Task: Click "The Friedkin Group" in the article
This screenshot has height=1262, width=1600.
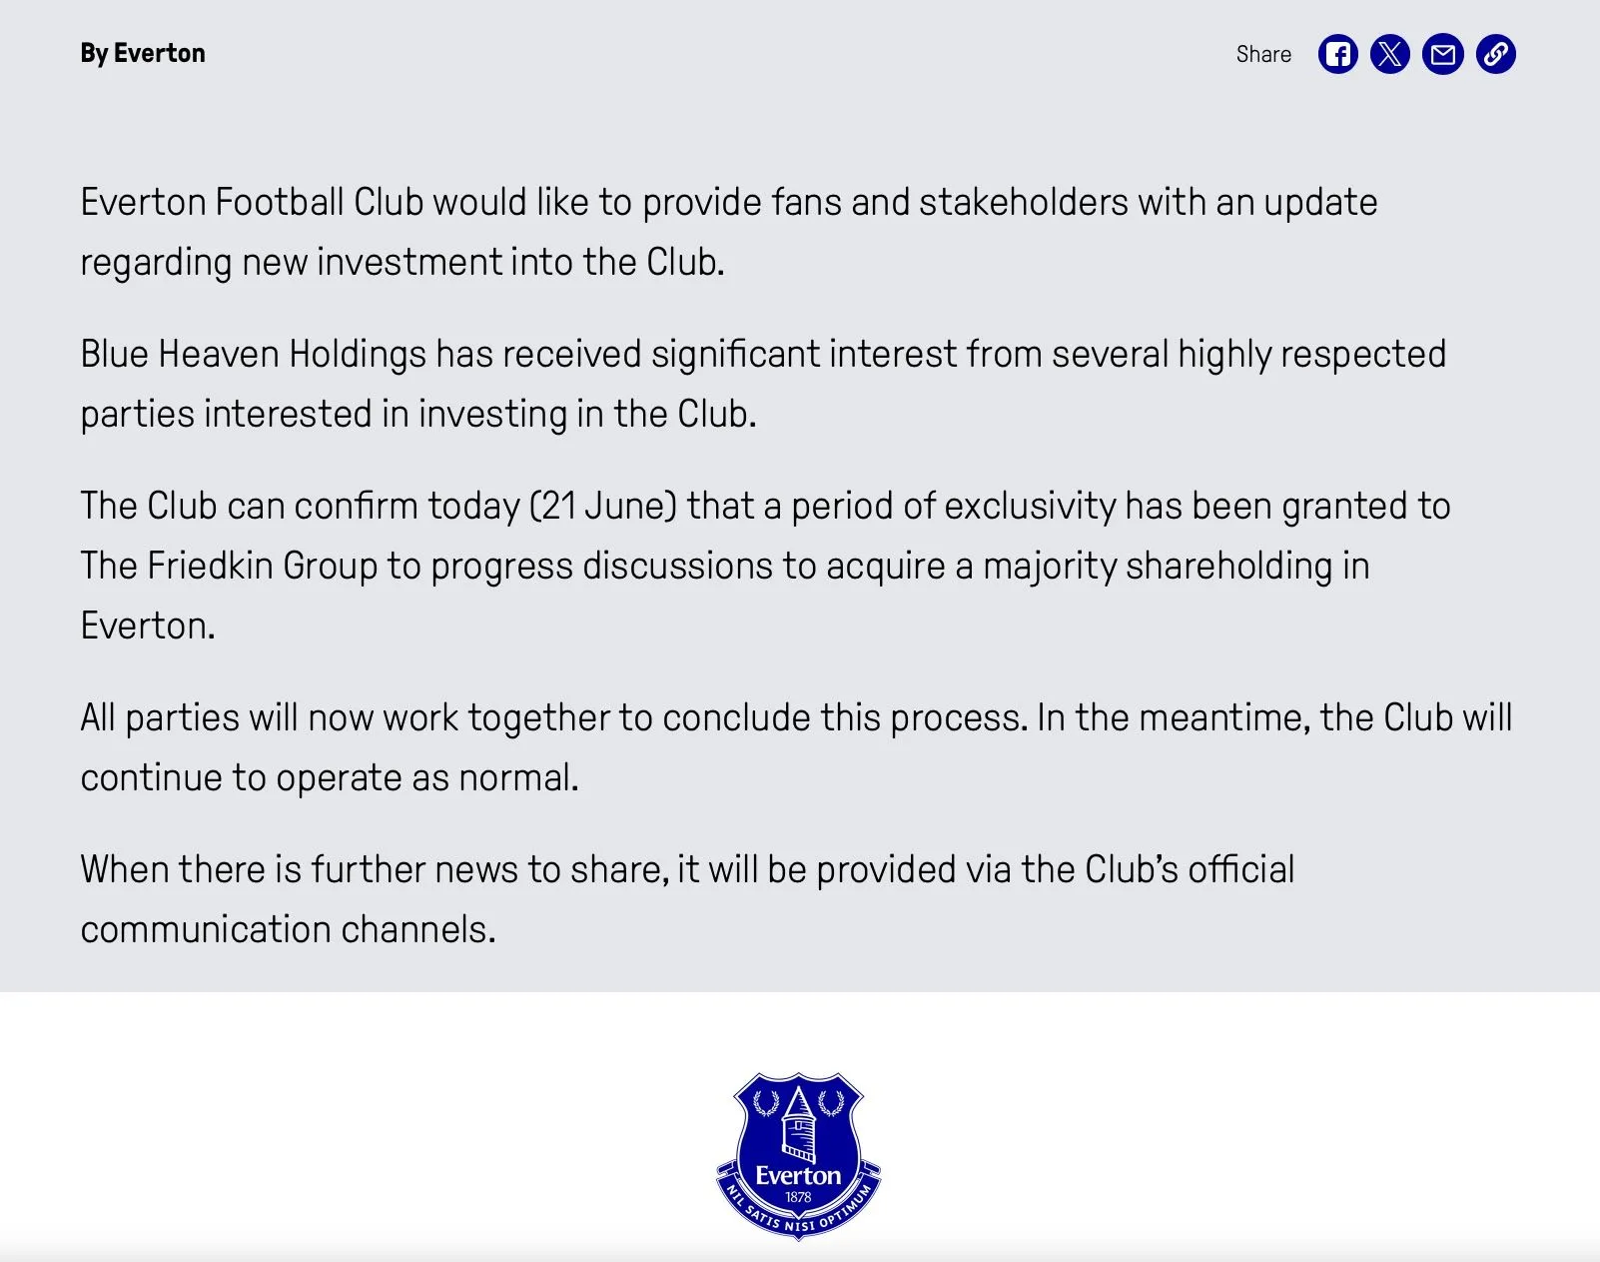Action: point(229,567)
